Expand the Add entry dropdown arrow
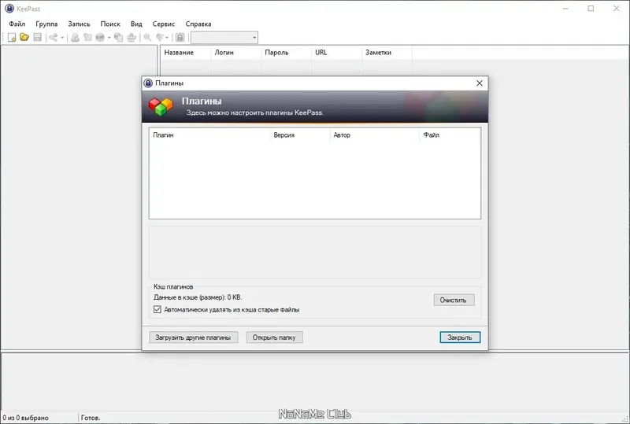This screenshot has width=630, height=424. (x=62, y=38)
